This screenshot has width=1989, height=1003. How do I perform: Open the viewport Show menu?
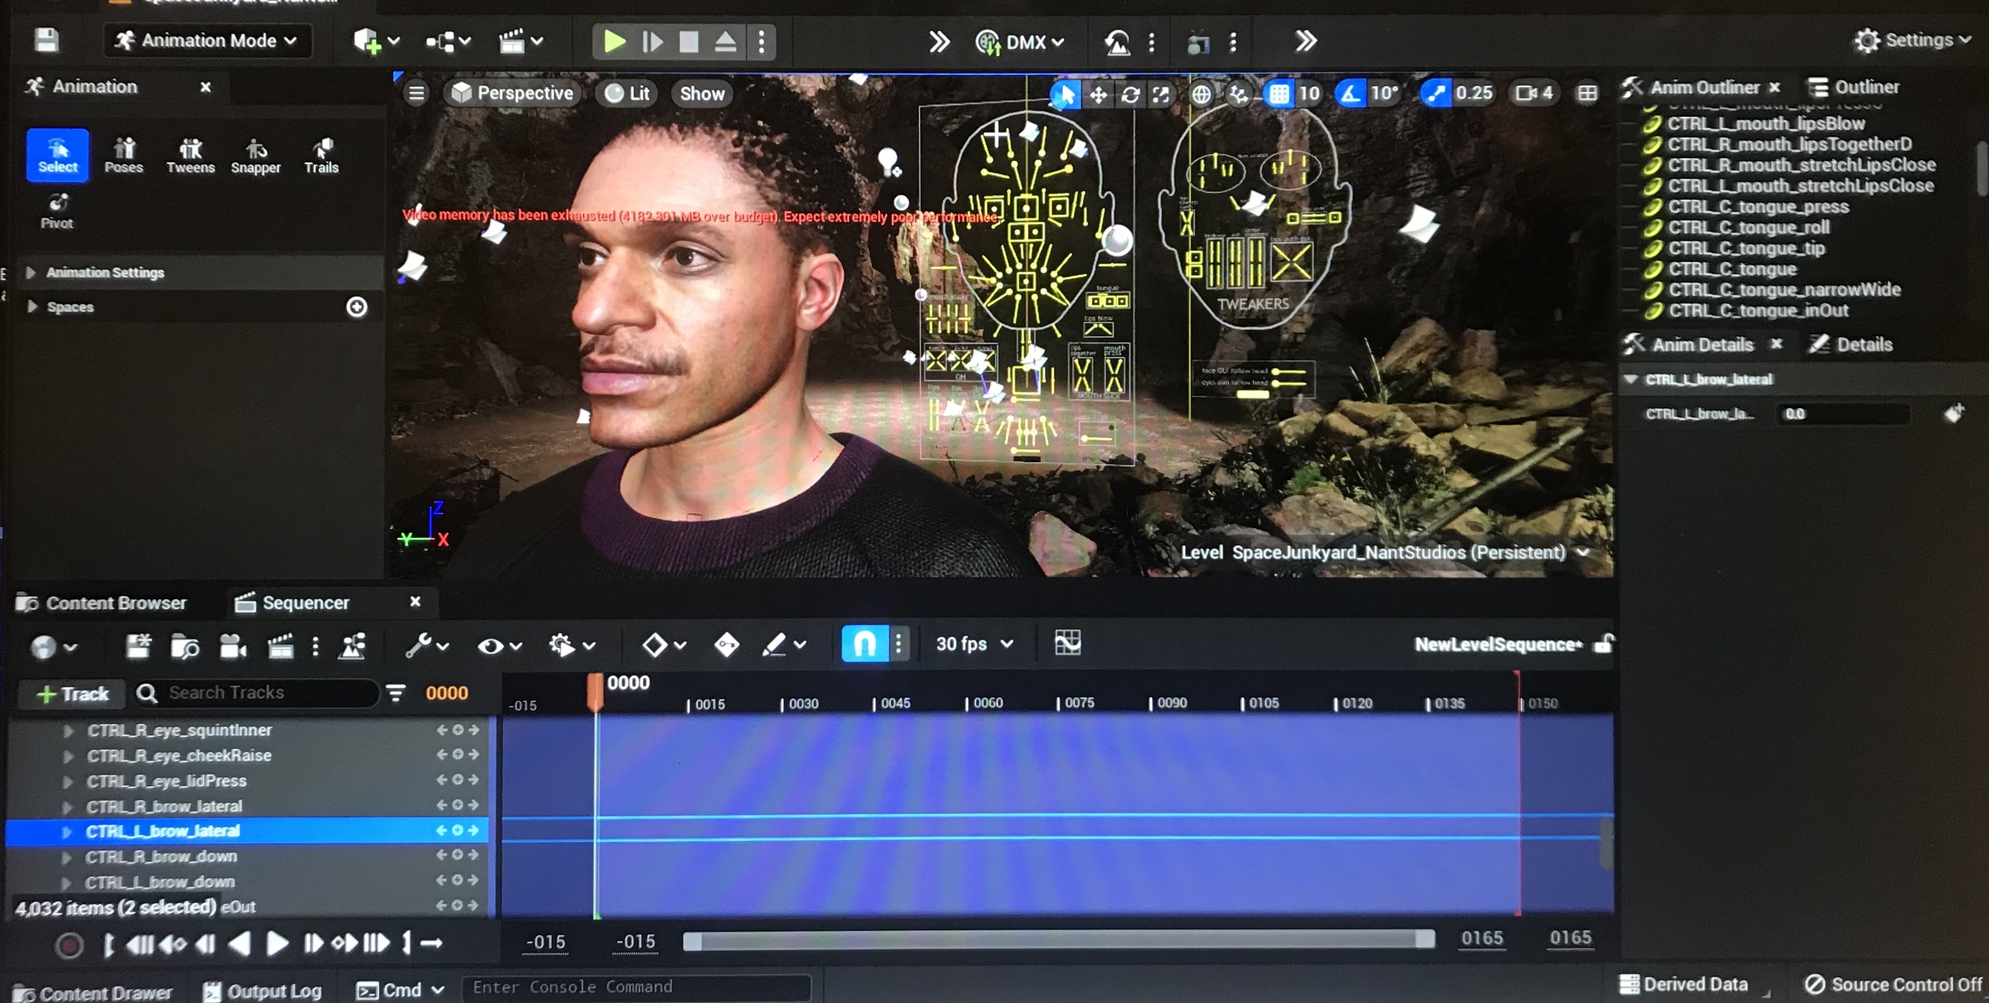[x=701, y=93]
